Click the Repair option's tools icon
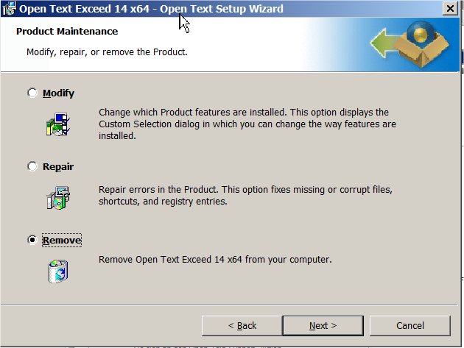This screenshot has height=348, width=464. pos(57,199)
